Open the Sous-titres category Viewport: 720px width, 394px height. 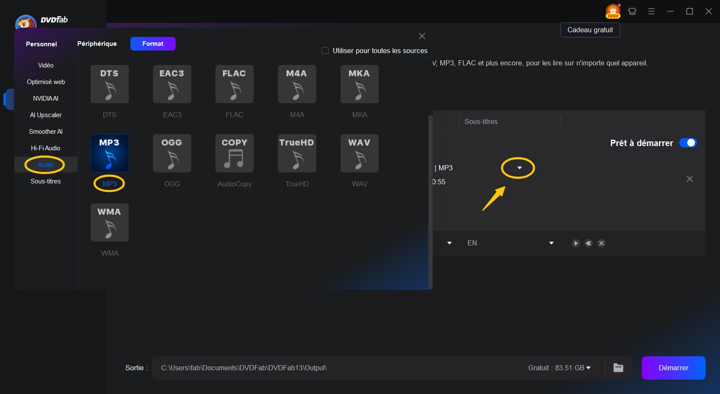click(x=46, y=181)
